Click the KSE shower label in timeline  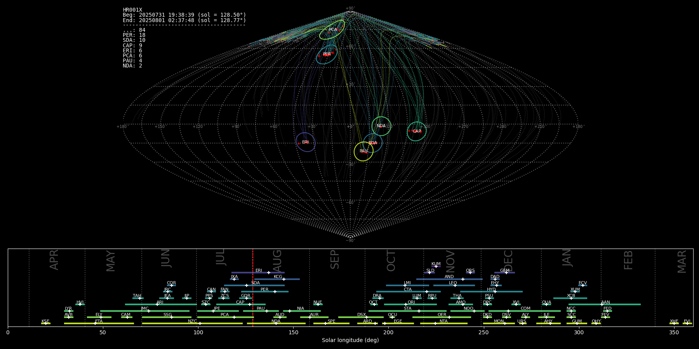pos(45,321)
